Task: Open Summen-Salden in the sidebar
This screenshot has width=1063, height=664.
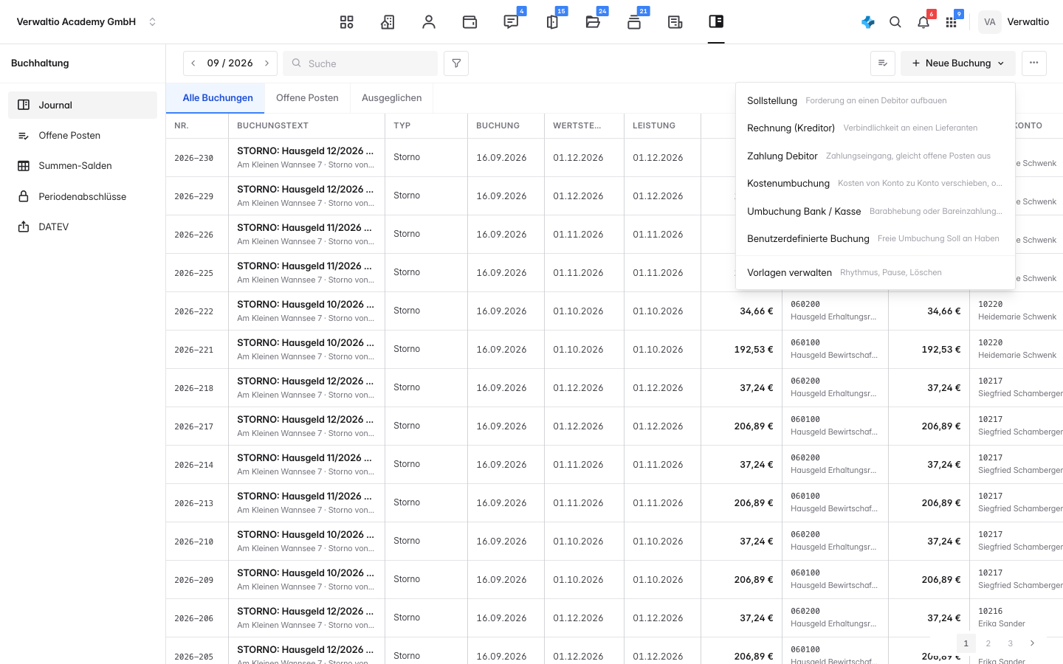Action: (83, 166)
